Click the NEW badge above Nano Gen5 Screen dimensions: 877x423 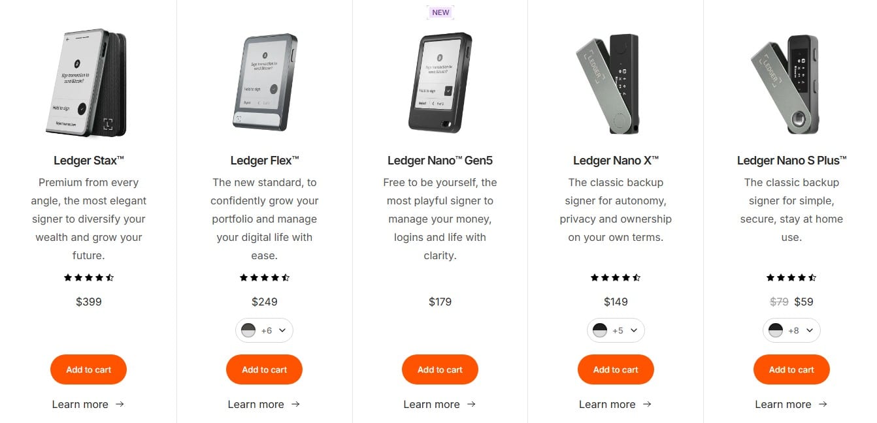click(440, 12)
